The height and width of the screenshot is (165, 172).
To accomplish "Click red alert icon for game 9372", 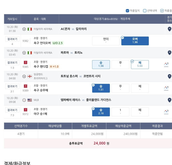I will click(26, 110).
